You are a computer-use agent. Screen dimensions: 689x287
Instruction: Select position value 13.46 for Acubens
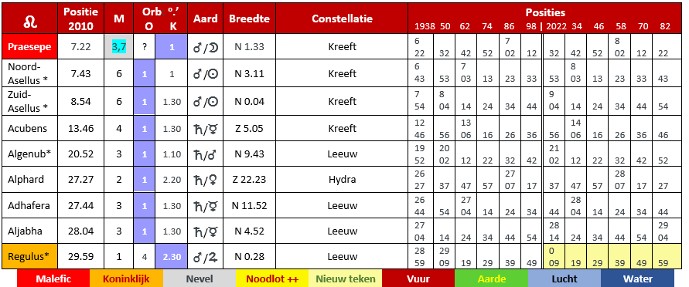[x=81, y=128]
